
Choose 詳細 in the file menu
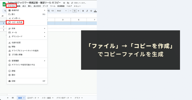[x=27, y=71]
